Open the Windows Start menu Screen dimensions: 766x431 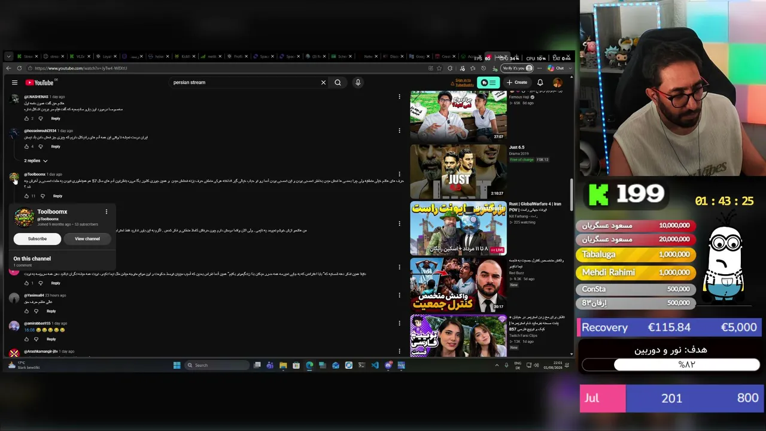[177, 365]
